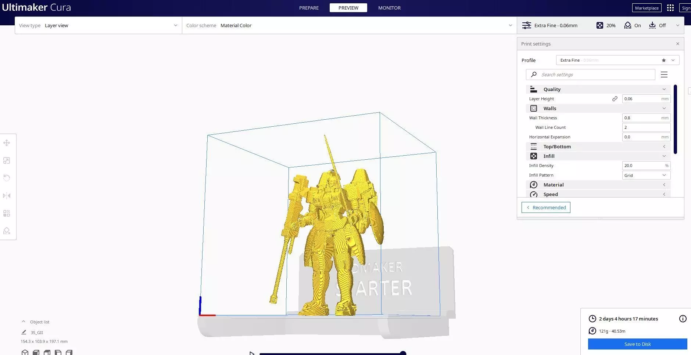The image size is (691, 355).
Task: Select the Support Blocker tool
Action: (x=7, y=231)
